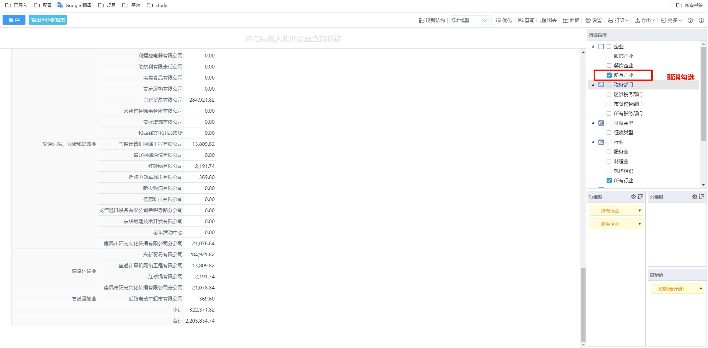Click the 优化 optimize toolbar icon
Viewport: 708px width, 348px height.
click(x=498, y=20)
